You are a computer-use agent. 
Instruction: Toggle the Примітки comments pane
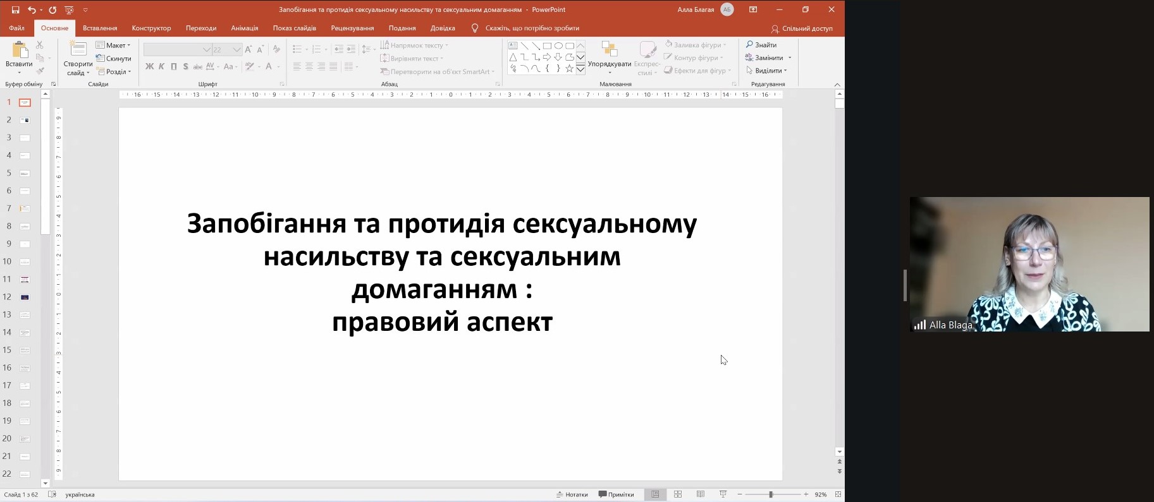coord(616,494)
